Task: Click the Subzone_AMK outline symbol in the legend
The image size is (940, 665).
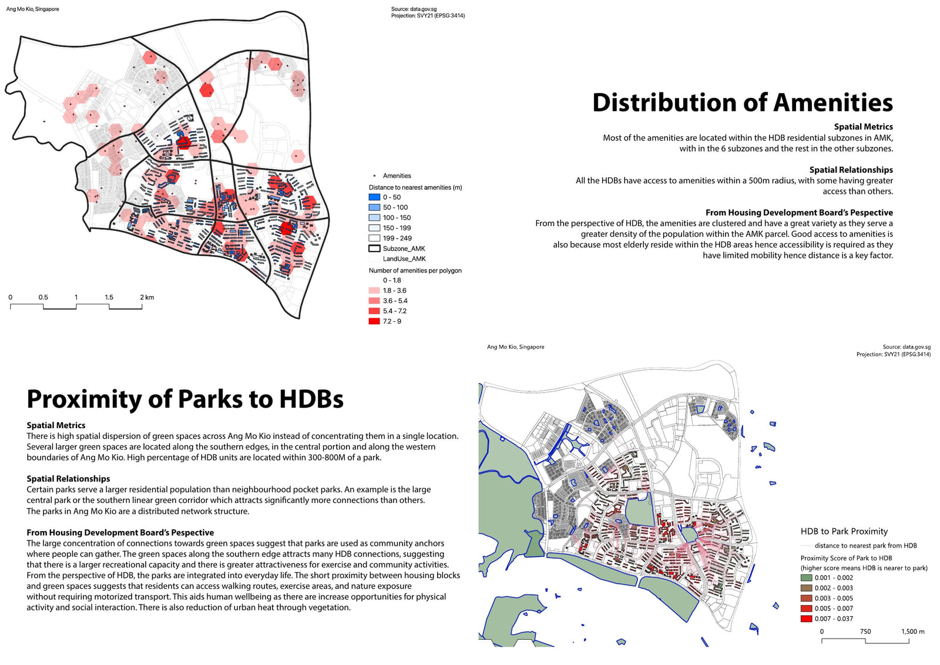Action: click(x=374, y=248)
